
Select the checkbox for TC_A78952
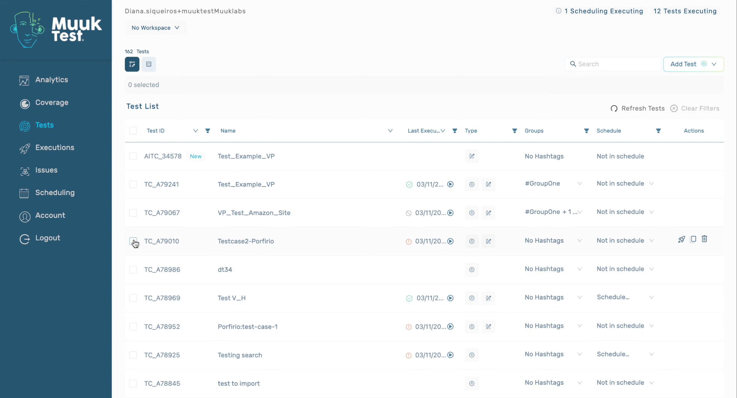point(133,327)
